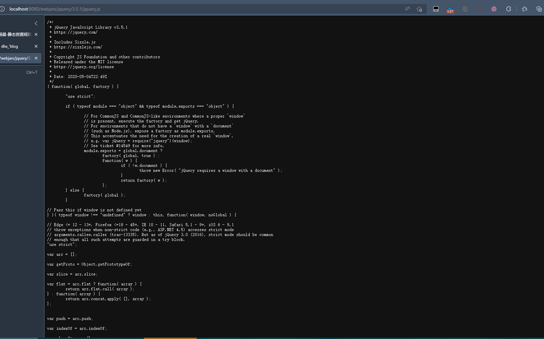Image resolution: width=544 pixels, height=339 pixels.
Task: Add this page to favorites
Action: click(x=419, y=9)
